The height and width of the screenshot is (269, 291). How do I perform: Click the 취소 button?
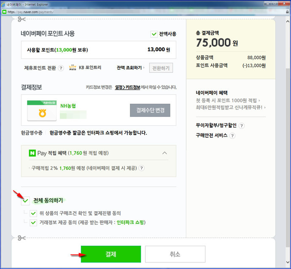click(x=175, y=254)
